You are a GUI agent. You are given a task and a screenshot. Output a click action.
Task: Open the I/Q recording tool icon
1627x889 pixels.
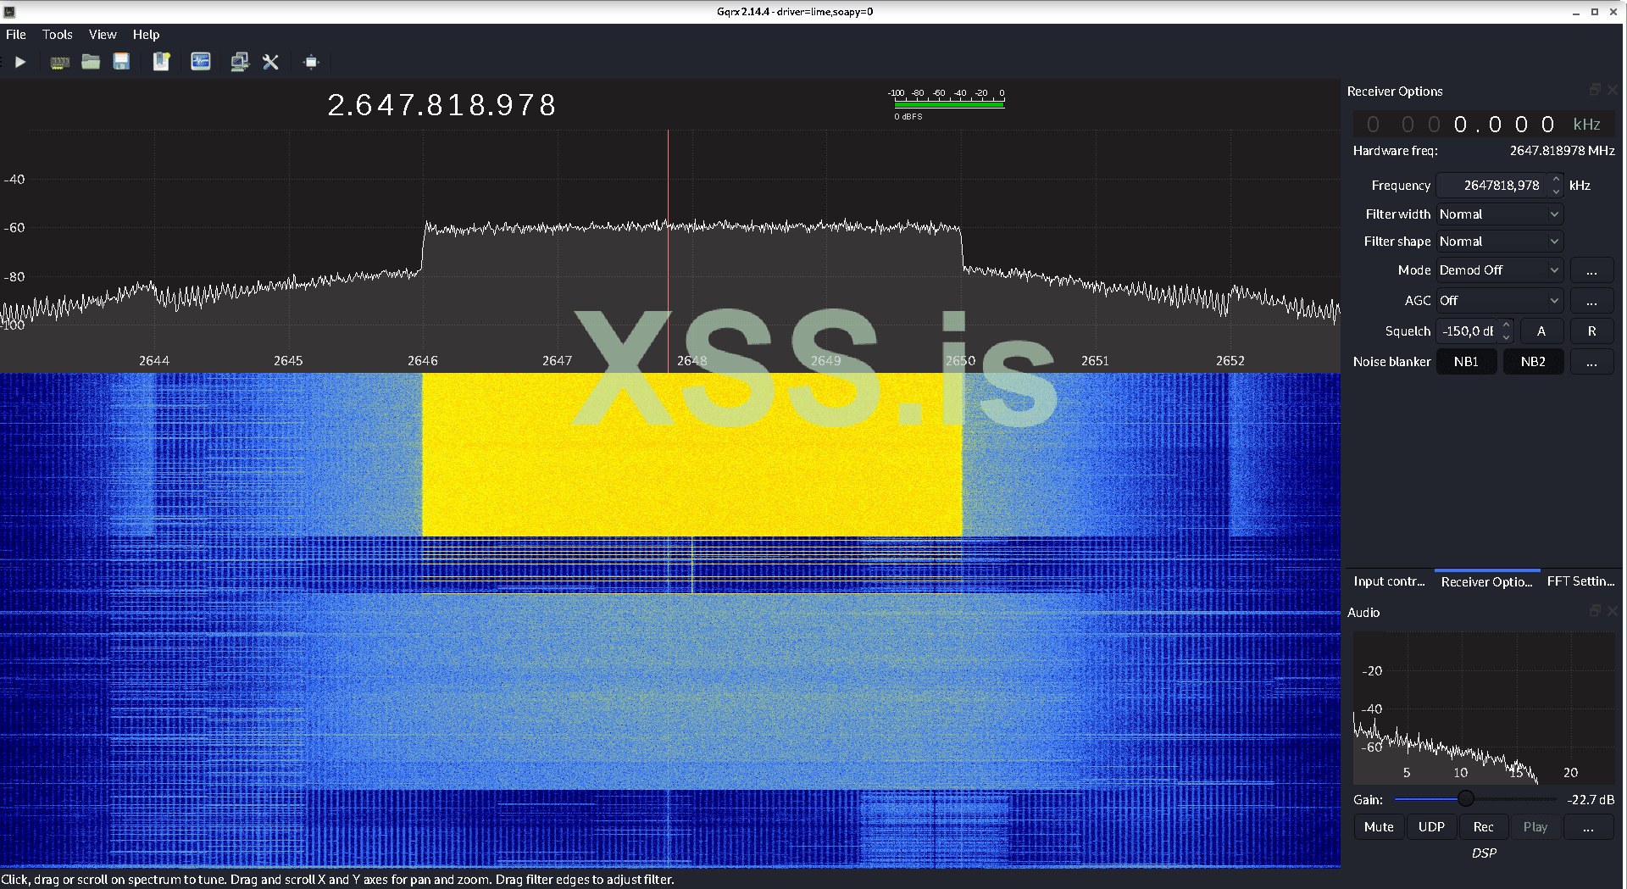201,62
